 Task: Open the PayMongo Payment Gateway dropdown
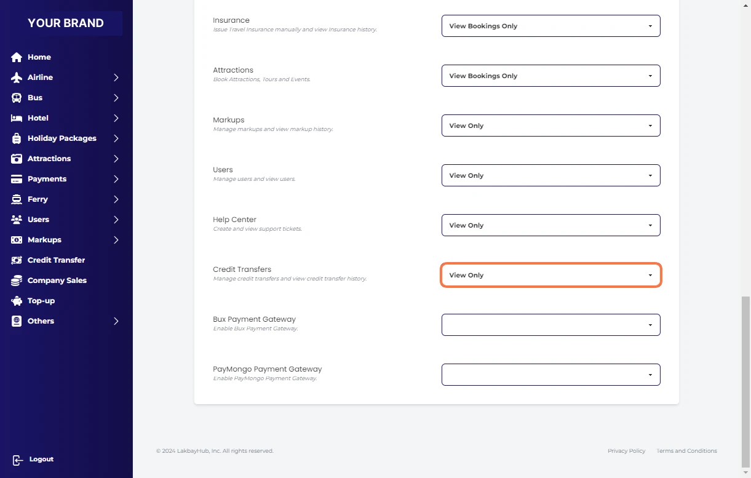pyautogui.click(x=550, y=375)
